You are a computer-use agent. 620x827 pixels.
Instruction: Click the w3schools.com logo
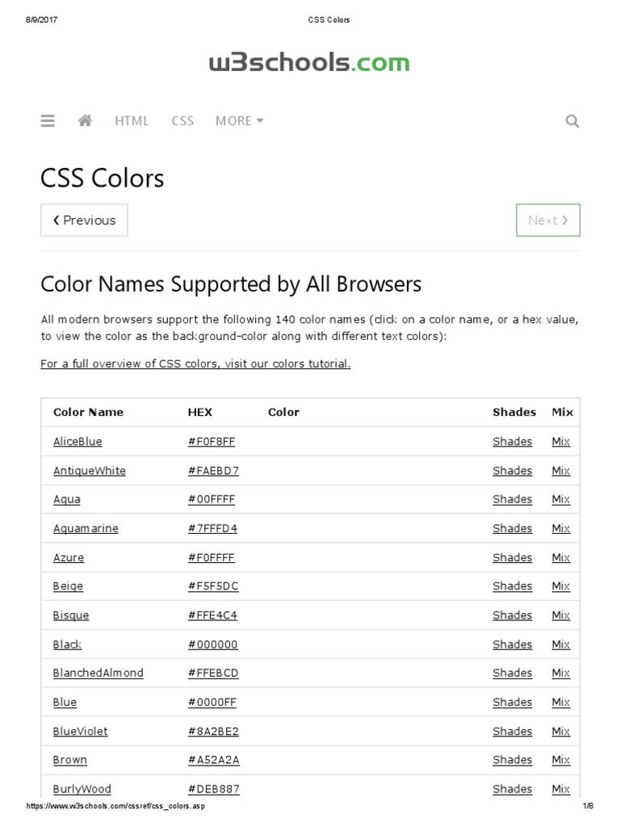[x=309, y=63]
